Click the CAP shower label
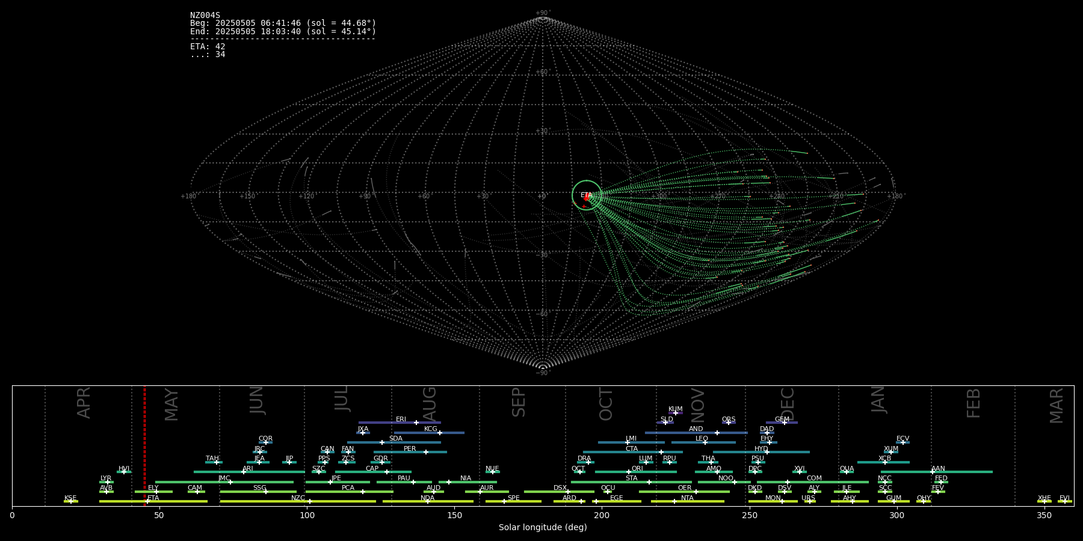 [372, 469]
